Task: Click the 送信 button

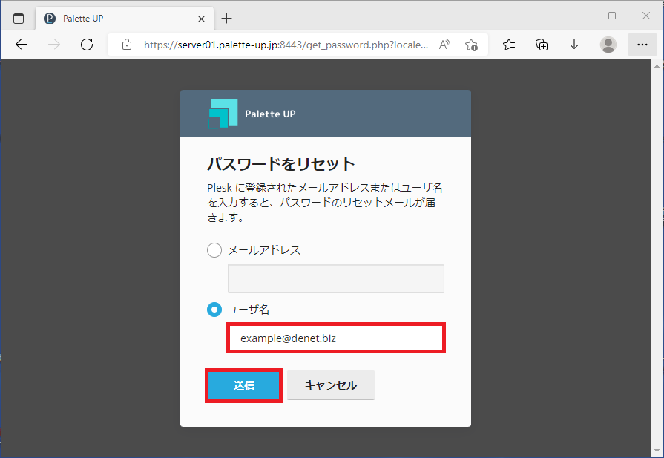Action: pos(244,385)
